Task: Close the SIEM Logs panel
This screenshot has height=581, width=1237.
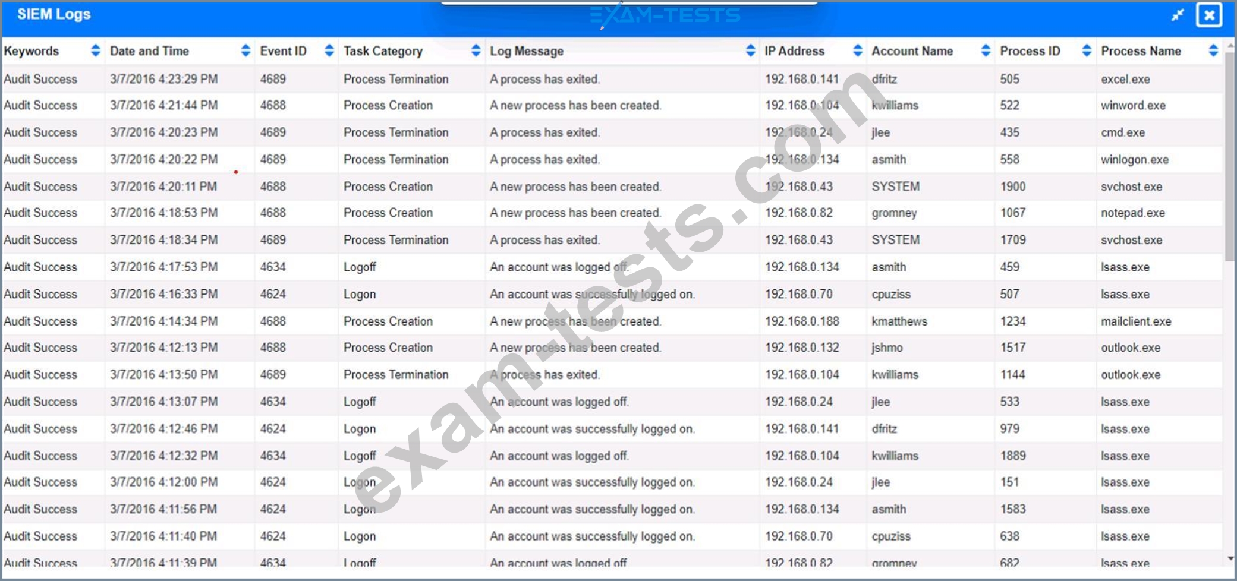Action: point(1208,15)
